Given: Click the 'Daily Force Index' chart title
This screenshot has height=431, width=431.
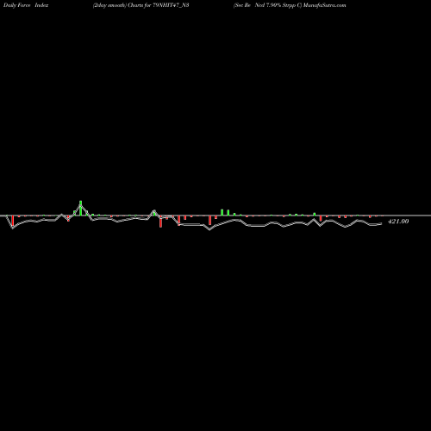Looking at the screenshot, I should (x=26, y=5).
